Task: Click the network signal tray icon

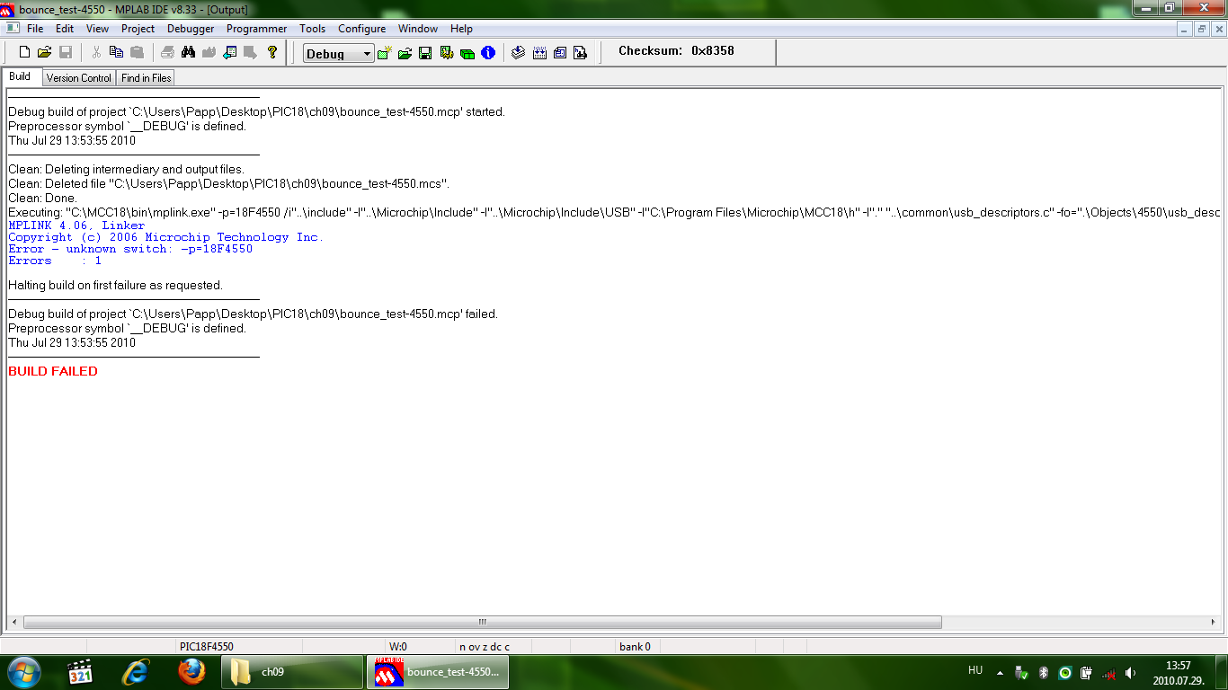Action: [1108, 672]
